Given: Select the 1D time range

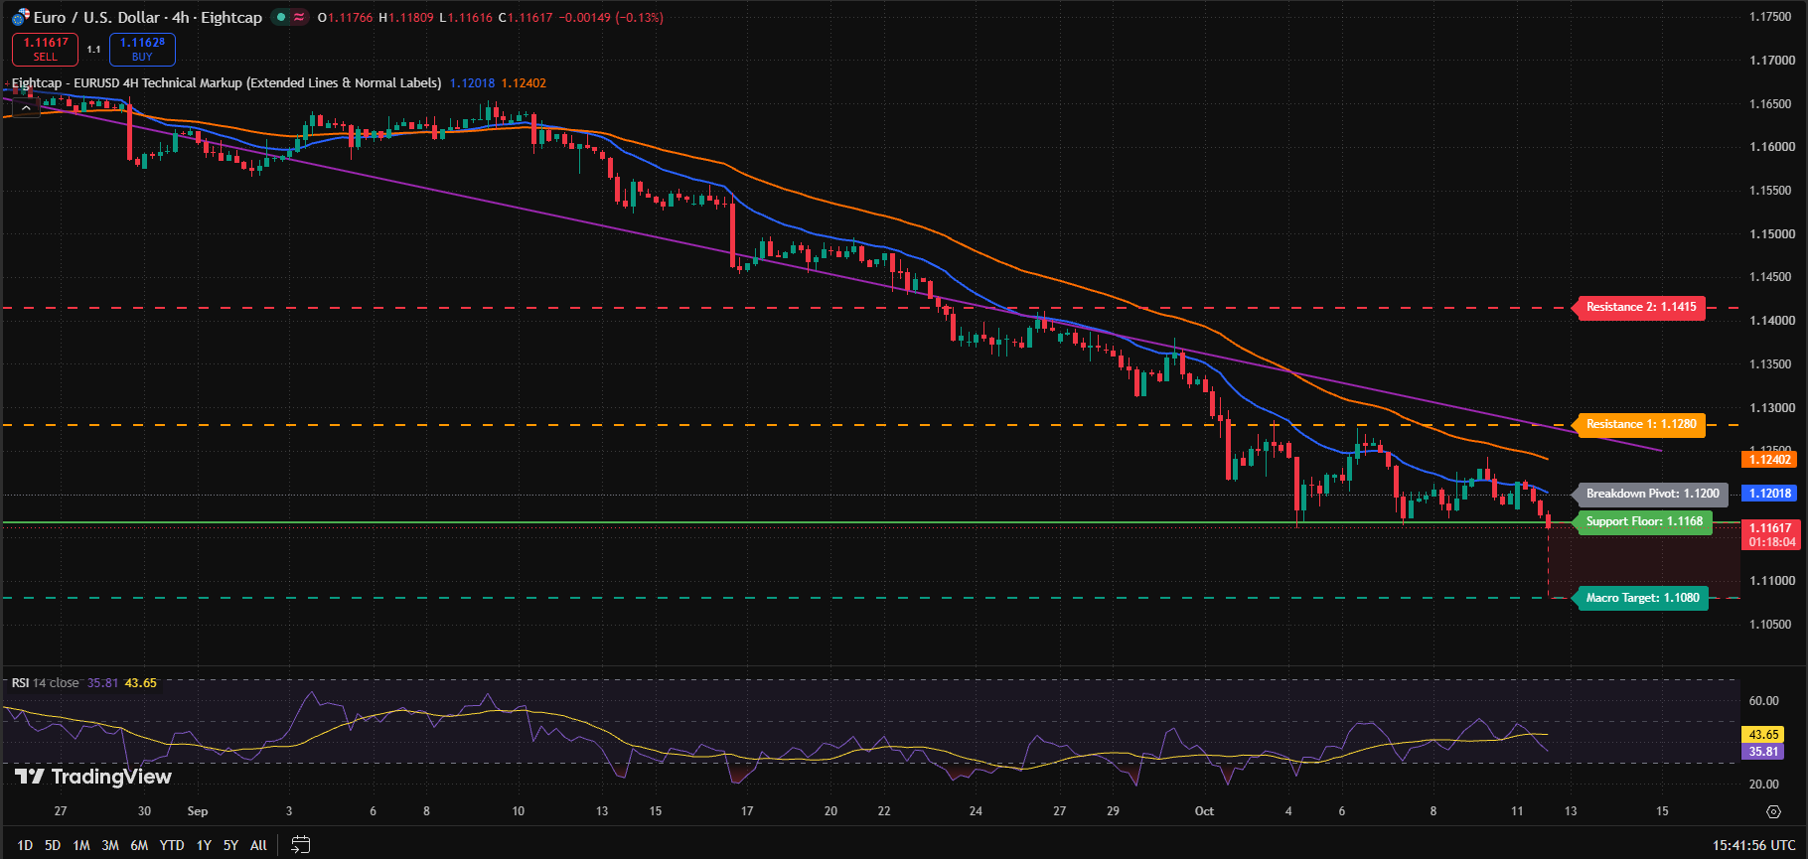Looking at the screenshot, I should coord(25,845).
